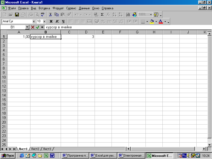The width and height of the screenshot is (212, 159).
Task: Click the vertical scrollbar down arrow
Action: pos(209,145)
